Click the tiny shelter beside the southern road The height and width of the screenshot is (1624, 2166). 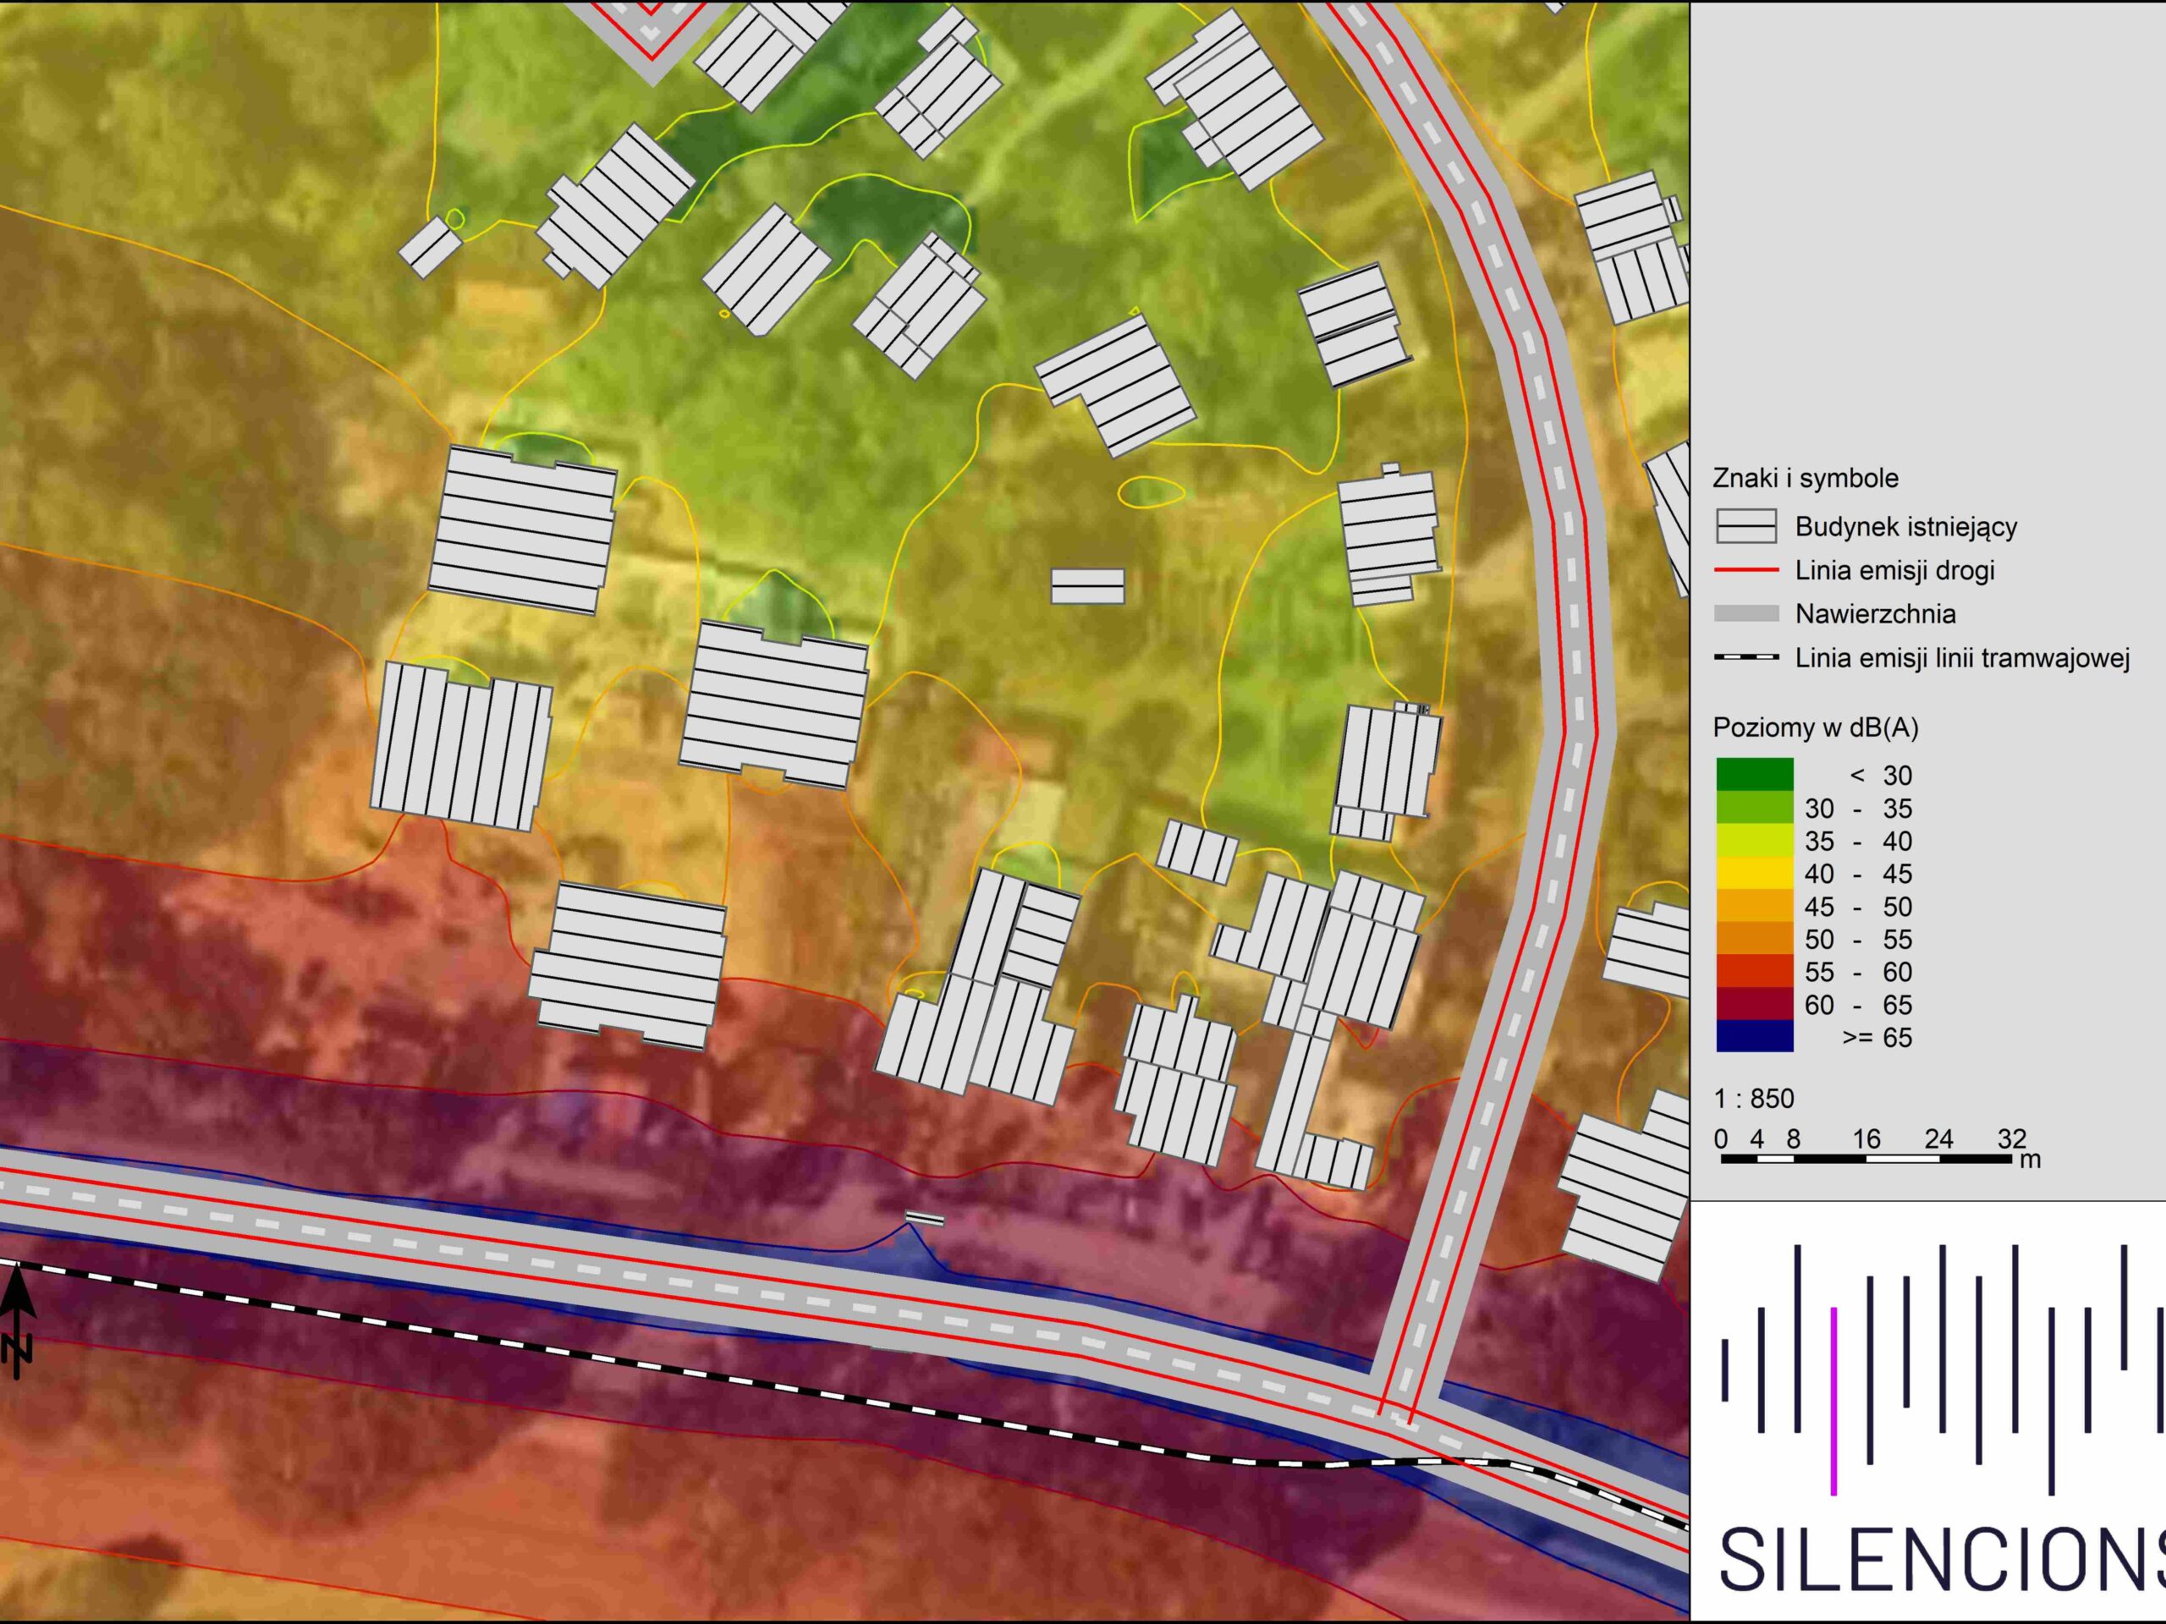(x=925, y=1218)
